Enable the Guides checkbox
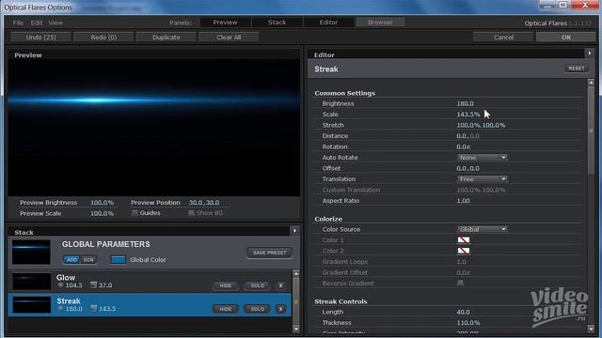This screenshot has width=602, height=338. point(135,213)
